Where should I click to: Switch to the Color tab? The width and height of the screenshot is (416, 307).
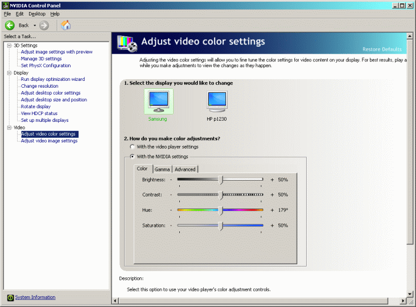142,169
